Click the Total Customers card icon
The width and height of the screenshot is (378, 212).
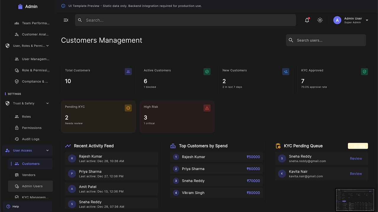click(128, 72)
